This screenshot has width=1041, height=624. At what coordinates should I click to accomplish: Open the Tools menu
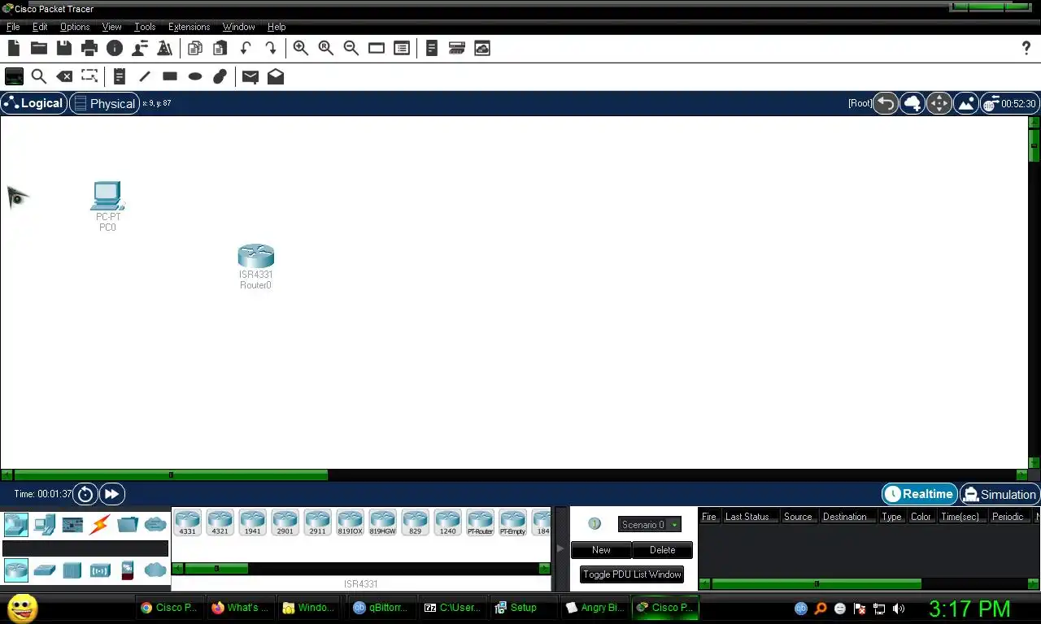tap(145, 27)
